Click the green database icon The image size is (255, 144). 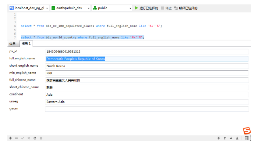tap(53, 8)
